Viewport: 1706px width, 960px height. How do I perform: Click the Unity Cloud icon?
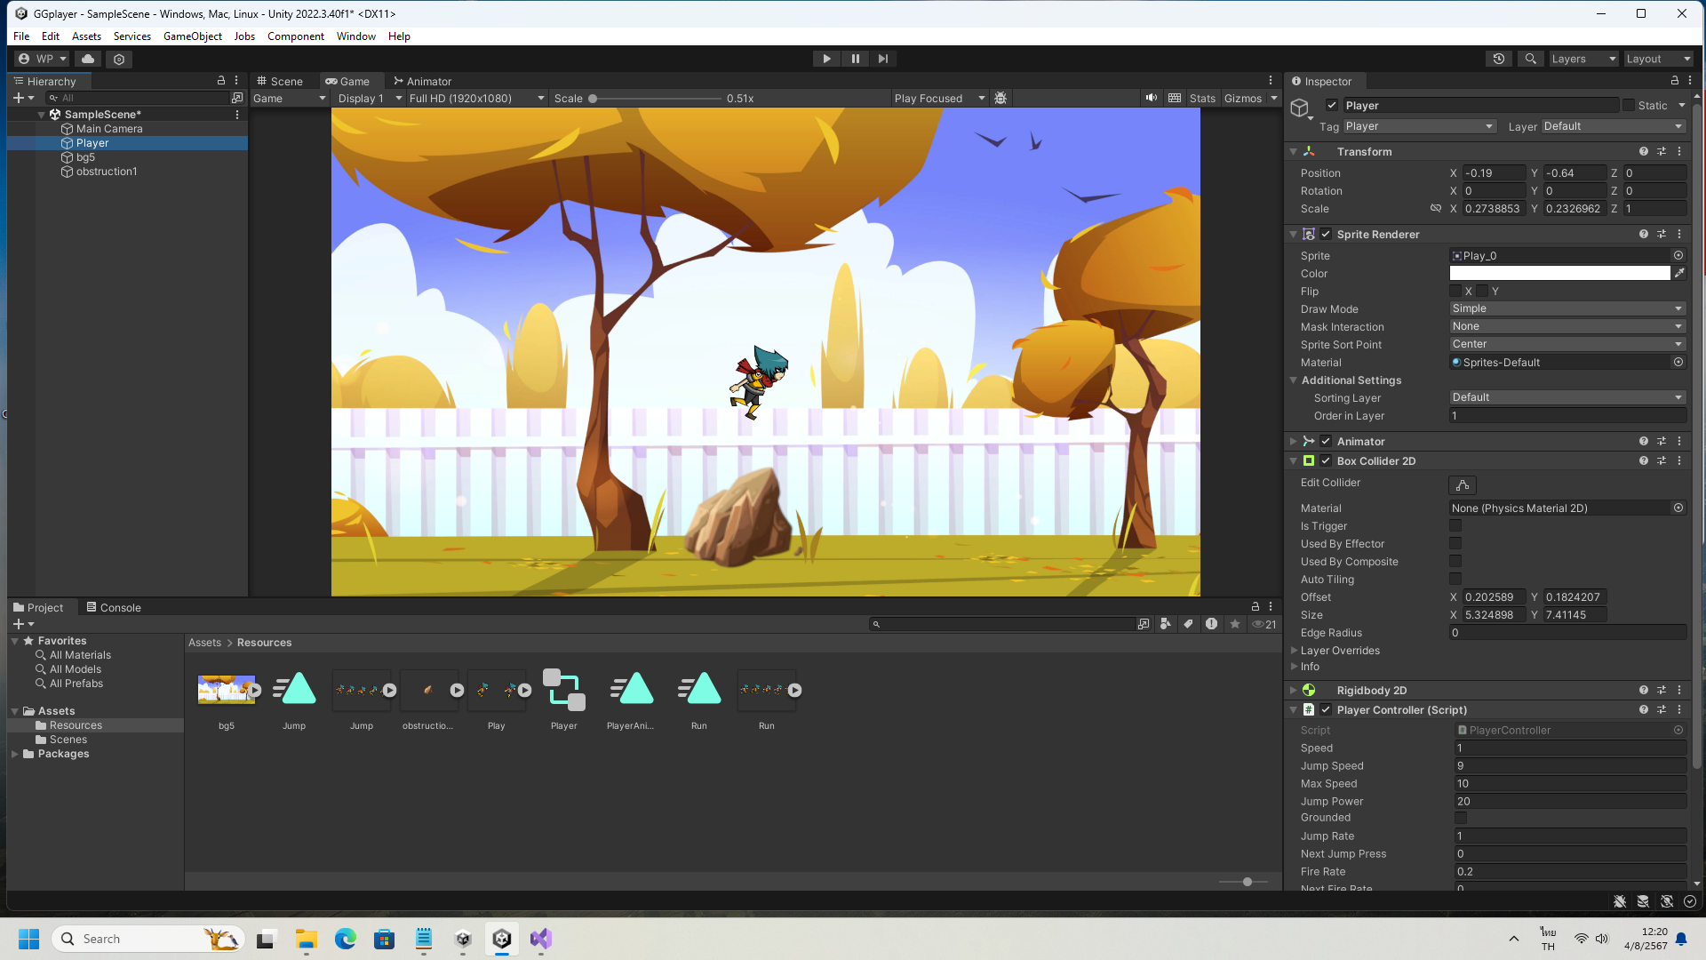pyautogui.click(x=88, y=59)
